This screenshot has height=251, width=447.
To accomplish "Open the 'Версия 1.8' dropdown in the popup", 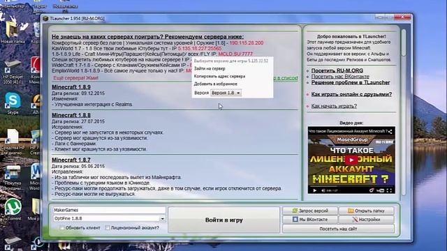I will 226,93.
